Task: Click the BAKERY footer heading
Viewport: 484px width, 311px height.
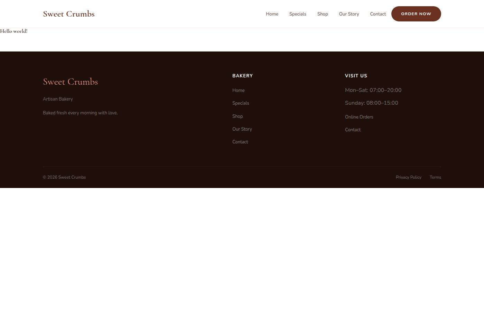Action: (243, 76)
